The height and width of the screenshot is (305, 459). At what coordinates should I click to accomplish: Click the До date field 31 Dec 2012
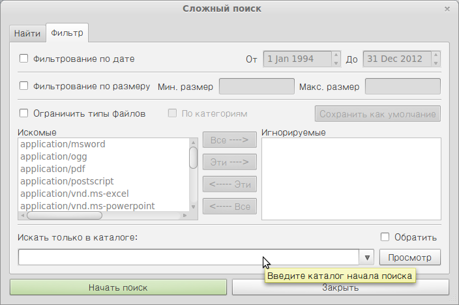coord(397,59)
